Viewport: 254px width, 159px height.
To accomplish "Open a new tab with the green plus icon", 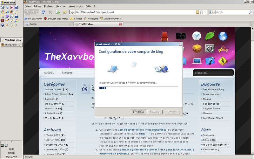I will click(x=58, y=12).
